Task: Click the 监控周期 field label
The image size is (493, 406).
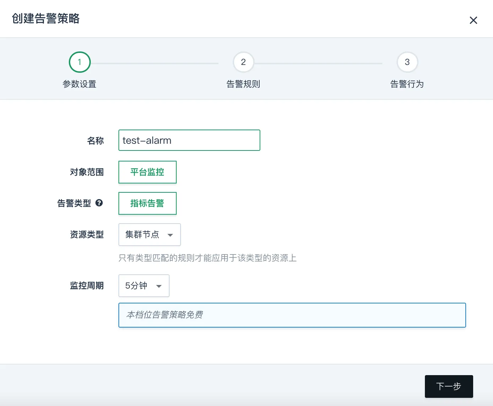Action: 87,286
